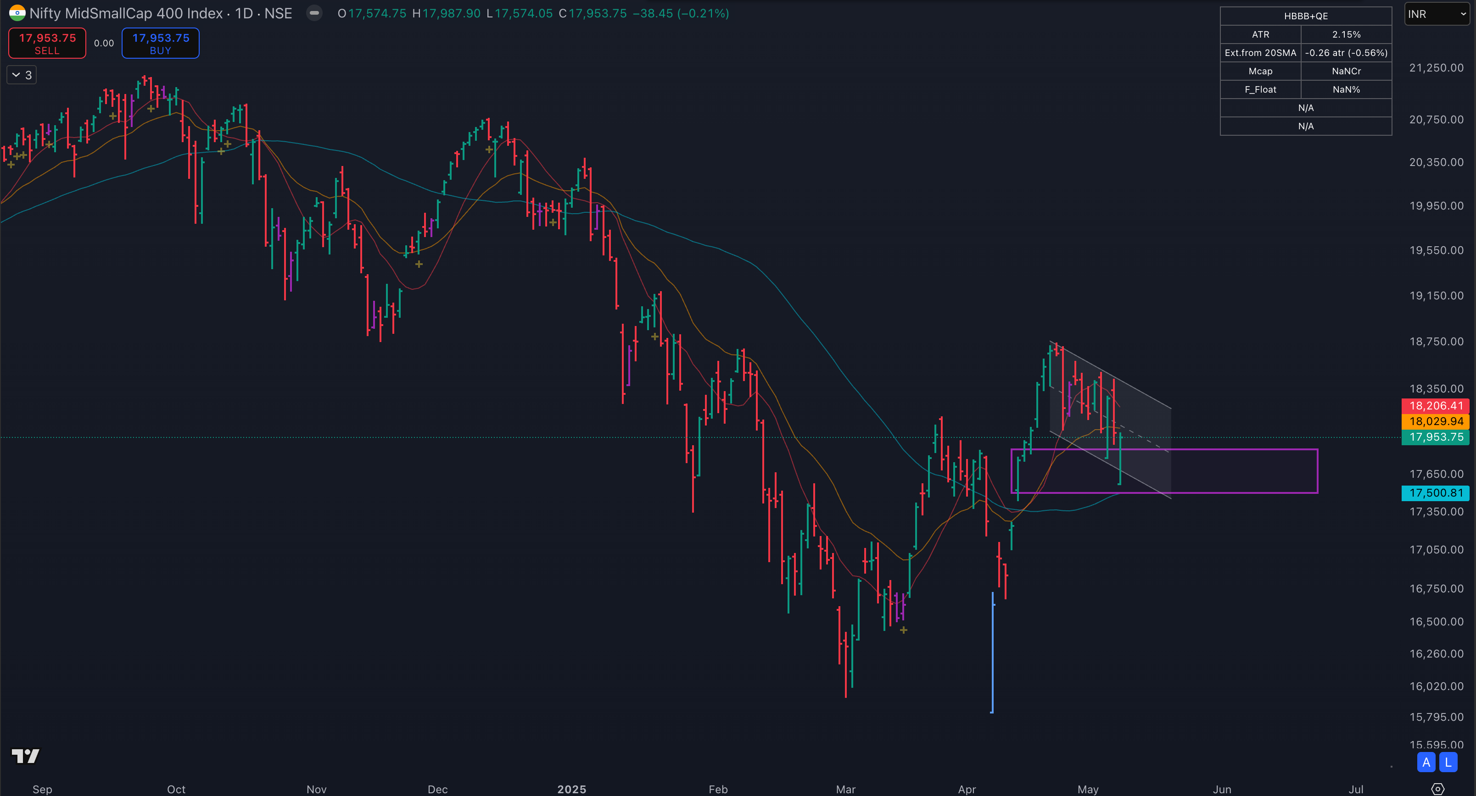The width and height of the screenshot is (1476, 796).
Task: Open the INR currency dropdown
Action: (x=1437, y=14)
